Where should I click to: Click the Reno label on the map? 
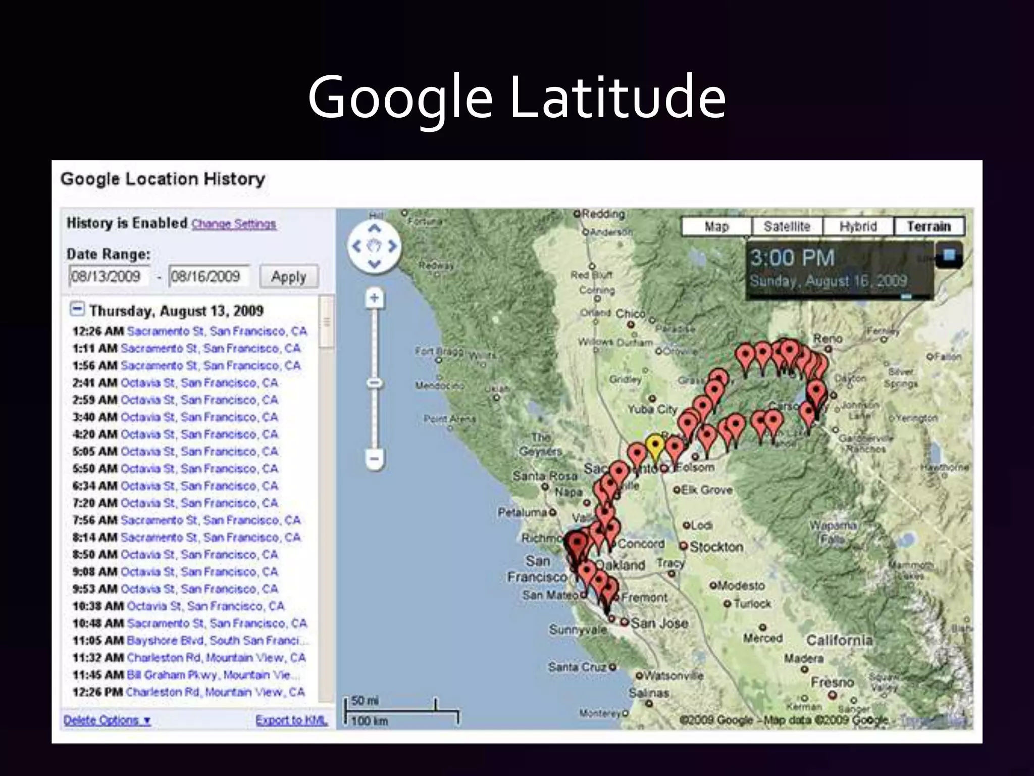(828, 338)
